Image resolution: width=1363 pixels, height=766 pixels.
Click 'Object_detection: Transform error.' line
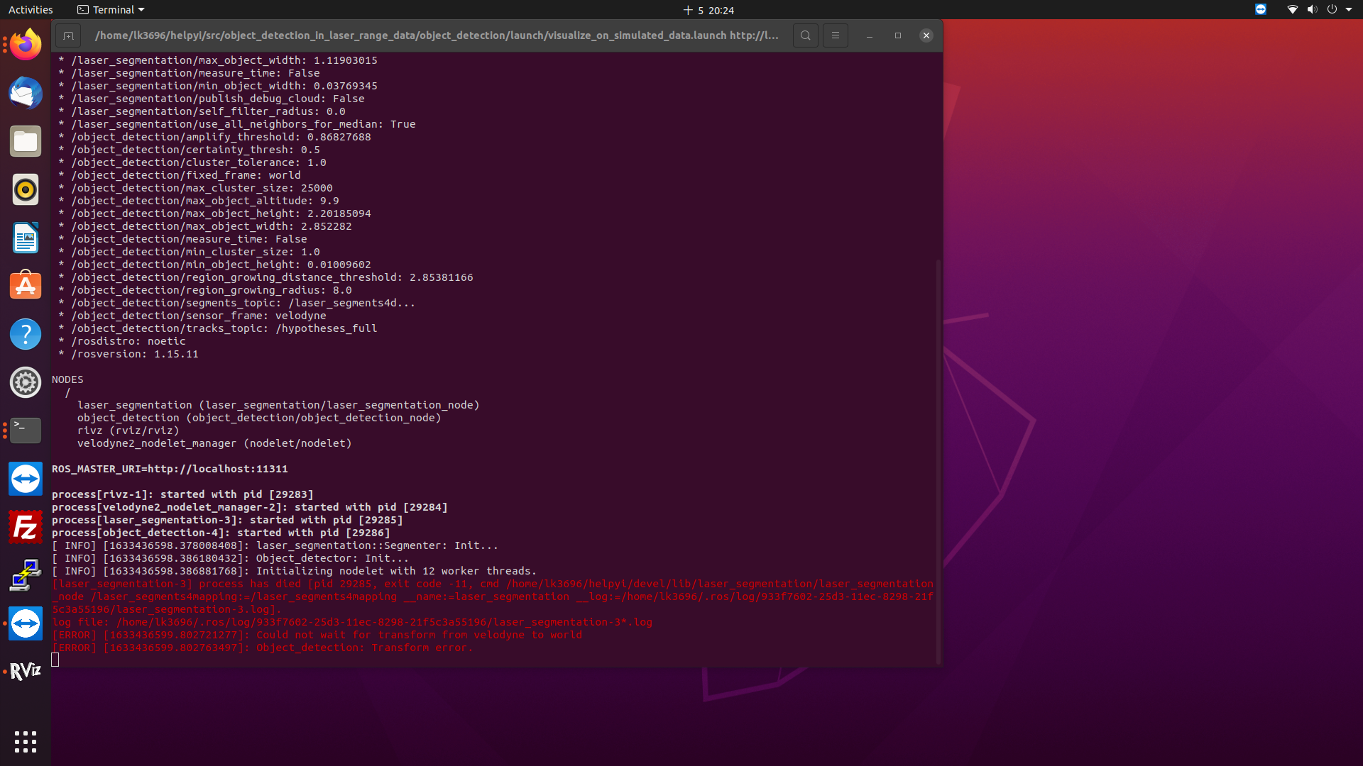tap(262, 648)
